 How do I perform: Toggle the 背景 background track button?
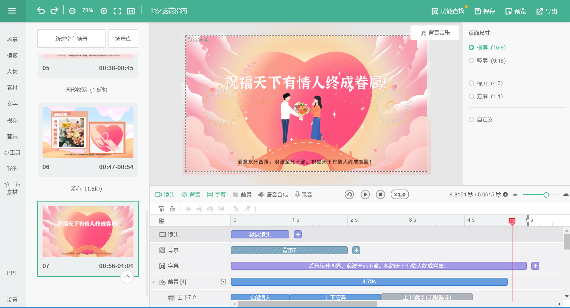coord(191,194)
